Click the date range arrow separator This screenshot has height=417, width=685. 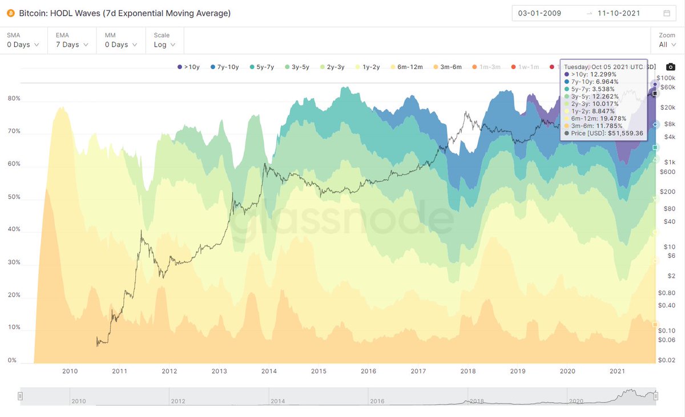(589, 13)
